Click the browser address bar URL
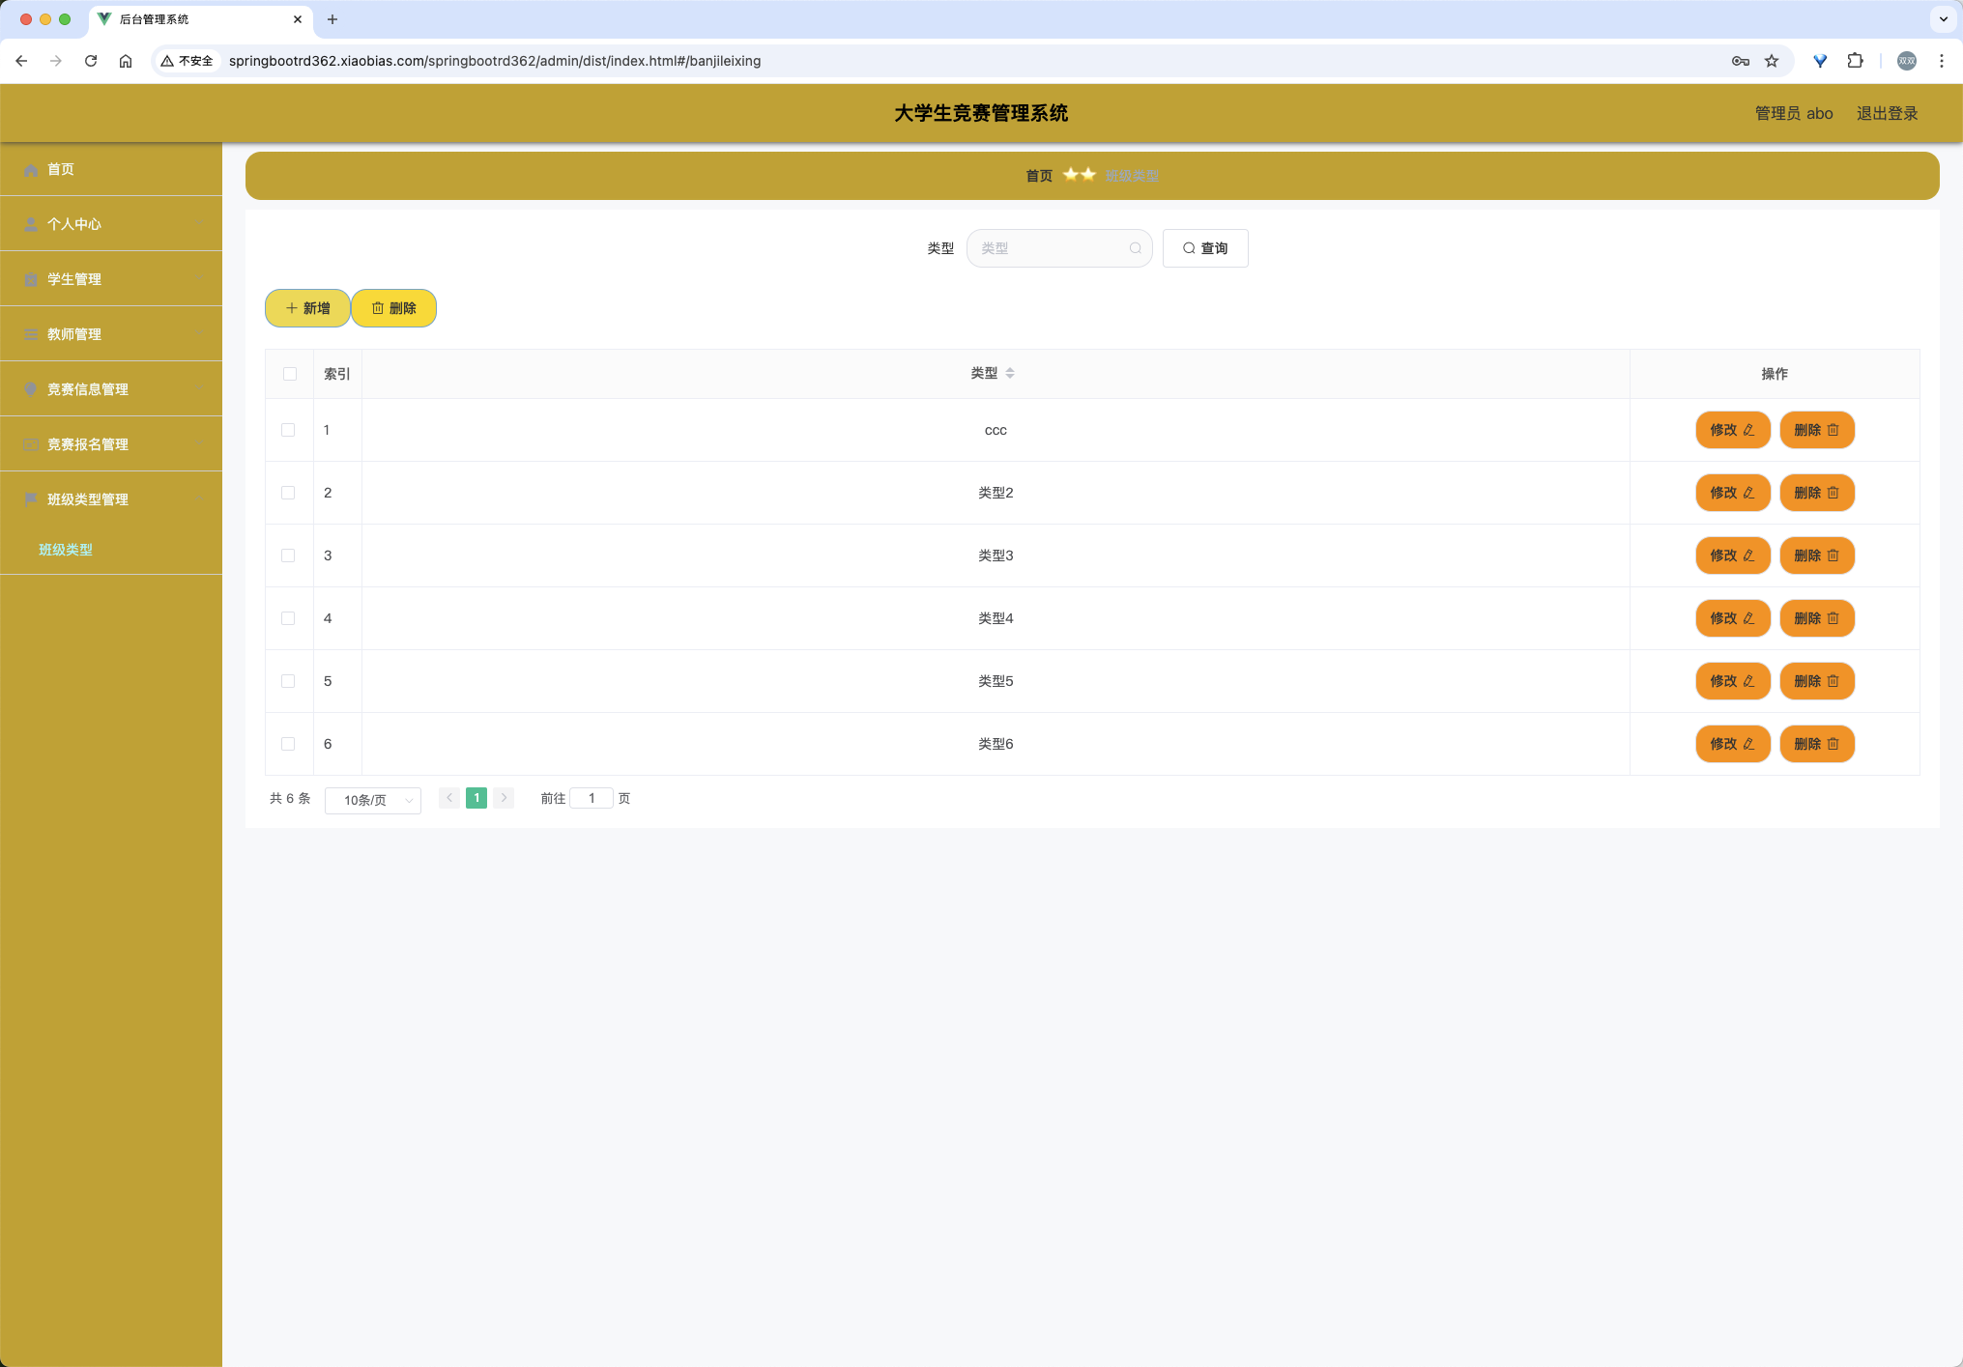 click(495, 61)
